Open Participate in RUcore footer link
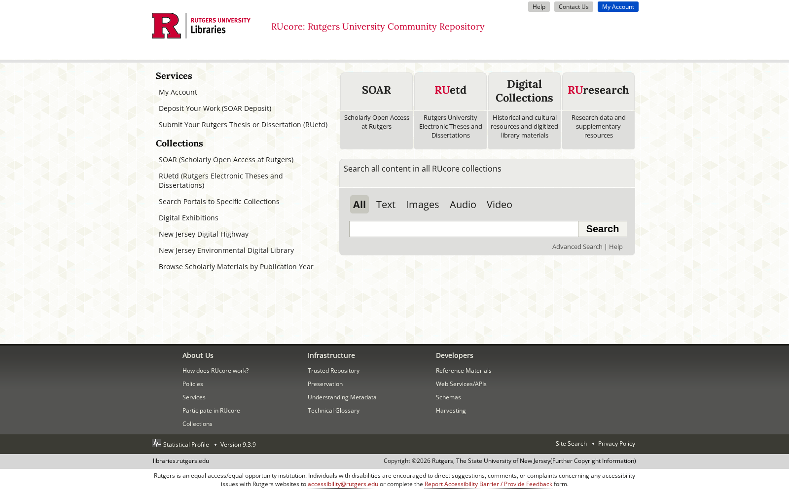The image size is (789, 493). 211,411
